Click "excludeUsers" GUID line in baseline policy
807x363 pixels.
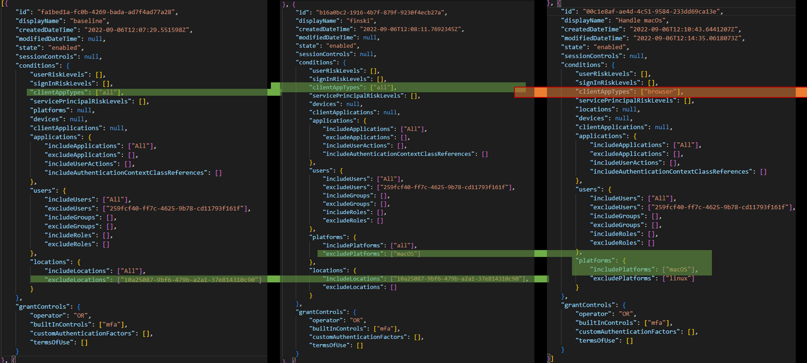(x=147, y=208)
